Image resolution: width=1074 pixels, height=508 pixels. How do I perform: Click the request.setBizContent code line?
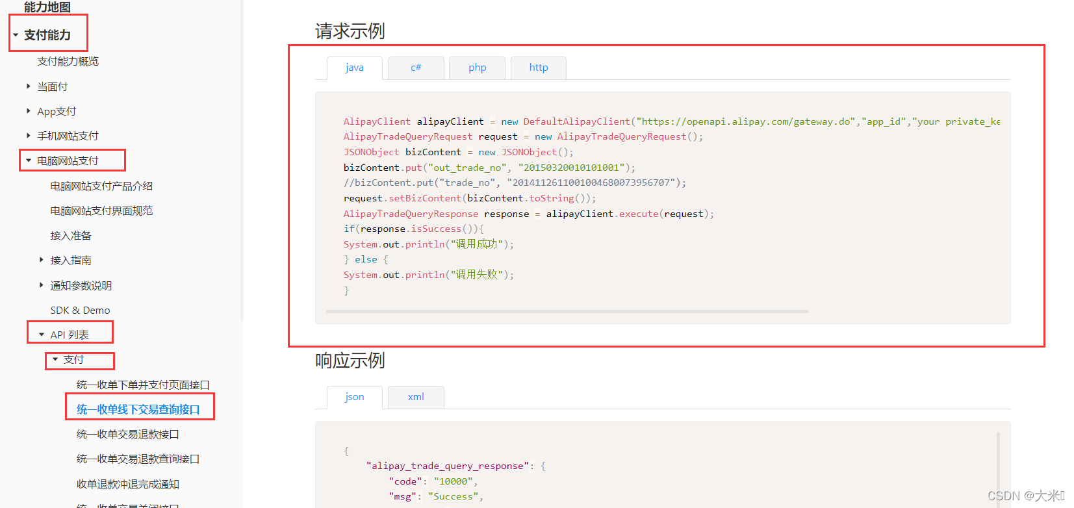pos(470,198)
